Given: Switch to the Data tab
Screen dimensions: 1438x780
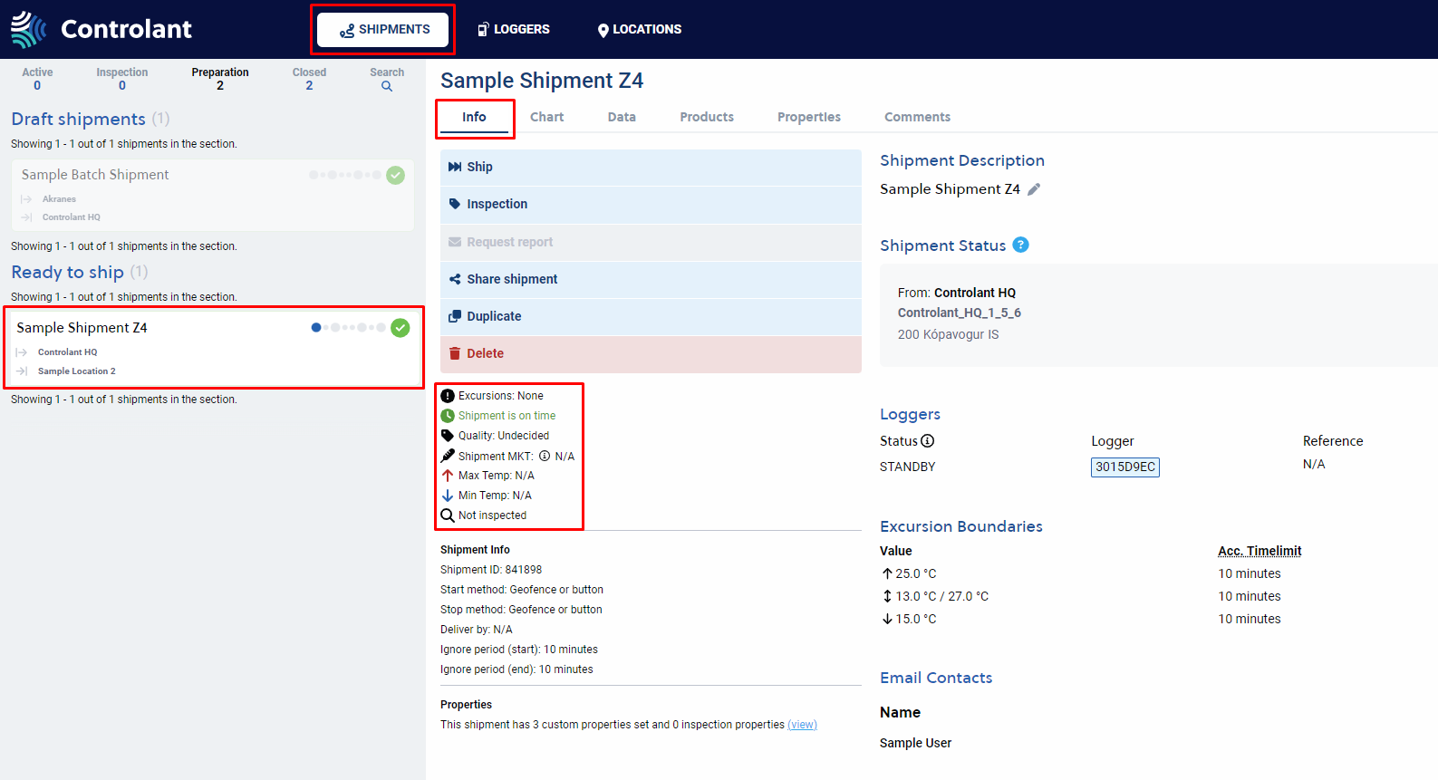Looking at the screenshot, I should pyautogui.click(x=622, y=117).
